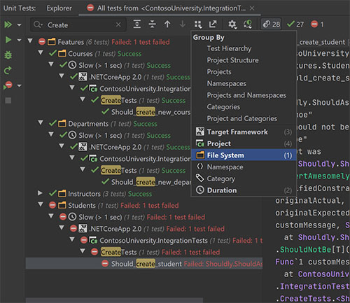This screenshot has width=350, height=303.
Task: Click the expand all icon
Action: [137, 24]
